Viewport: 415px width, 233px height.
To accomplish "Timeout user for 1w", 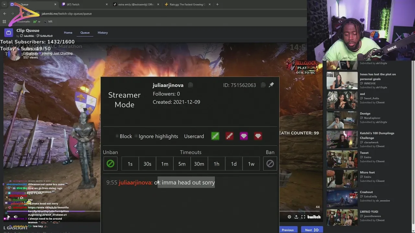I will point(251,164).
